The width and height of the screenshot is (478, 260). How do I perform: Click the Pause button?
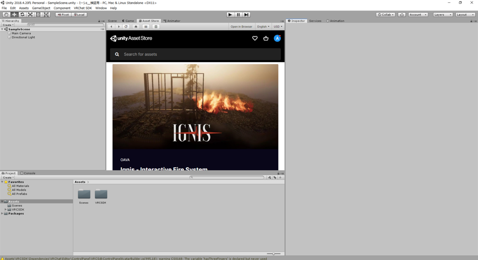(238, 15)
